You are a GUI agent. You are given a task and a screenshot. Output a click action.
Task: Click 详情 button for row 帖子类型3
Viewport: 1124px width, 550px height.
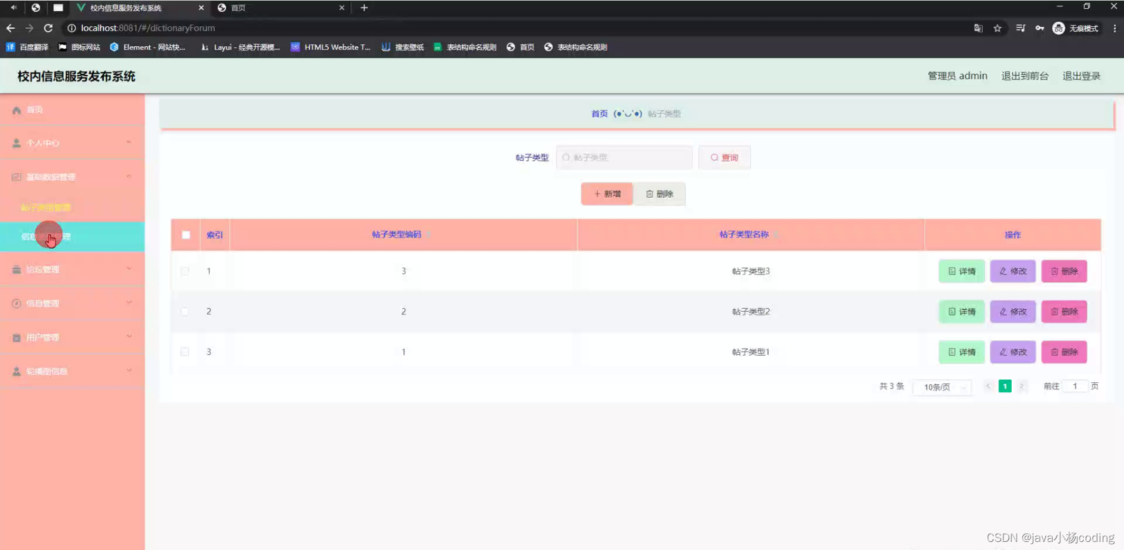[962, 271]
